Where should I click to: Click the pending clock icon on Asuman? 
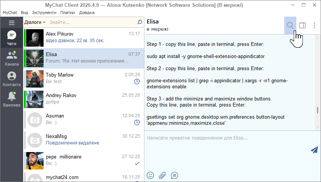pyautogui.click(x=137, y=122)
